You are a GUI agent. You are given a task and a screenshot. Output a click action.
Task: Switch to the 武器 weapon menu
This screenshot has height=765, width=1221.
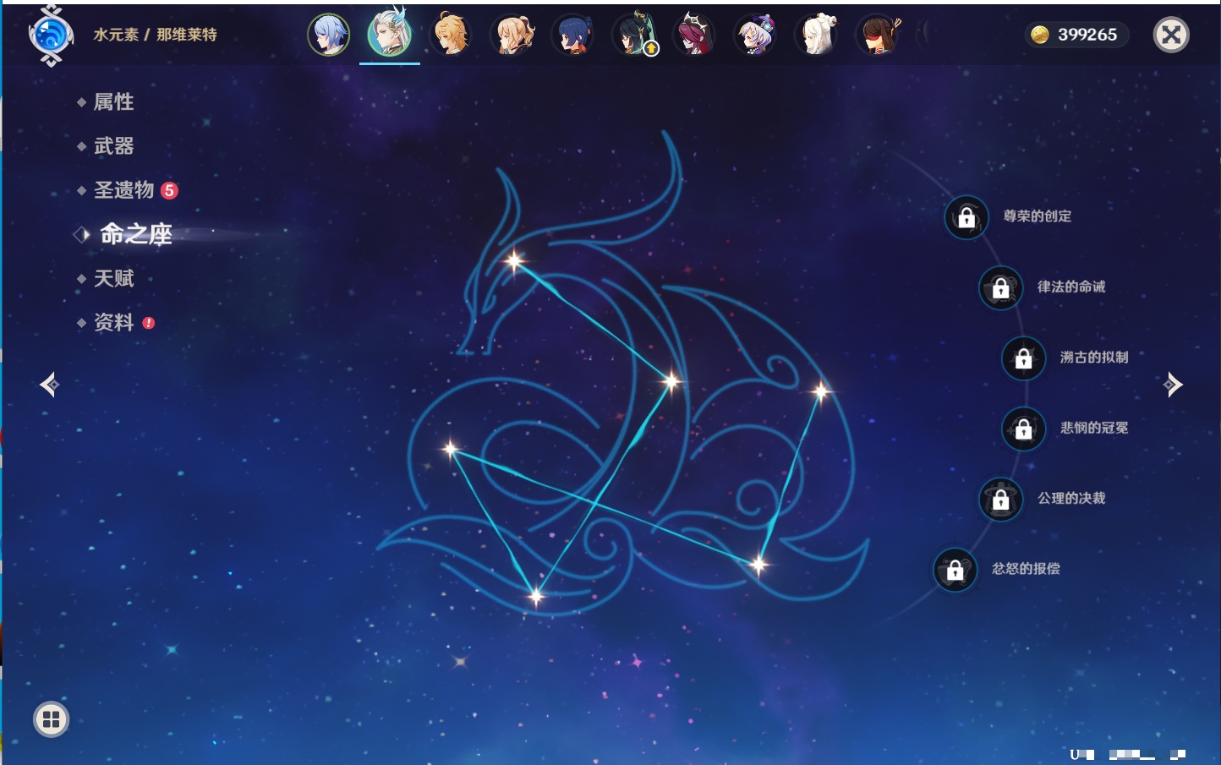point(113,146)
